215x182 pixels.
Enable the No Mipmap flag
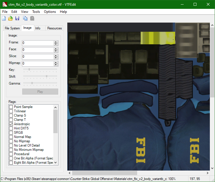click(11, 141)
